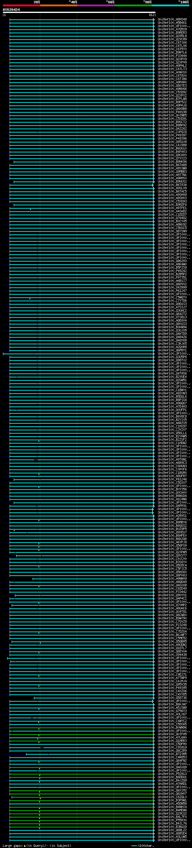
Task: Select the UniRef100_P52813 label
Action: (172, 774)
